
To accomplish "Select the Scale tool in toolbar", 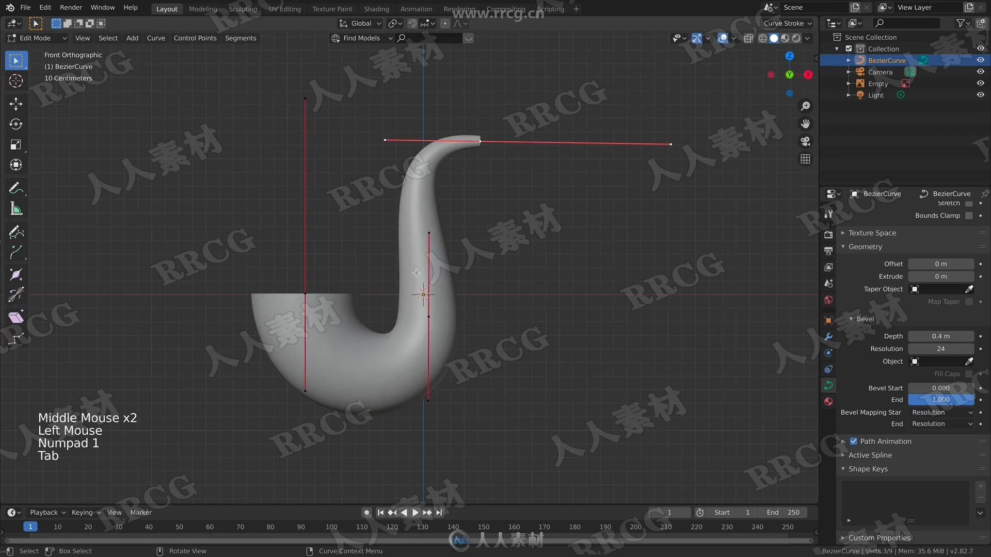I will pyautogui.click(x=17, y=143).
